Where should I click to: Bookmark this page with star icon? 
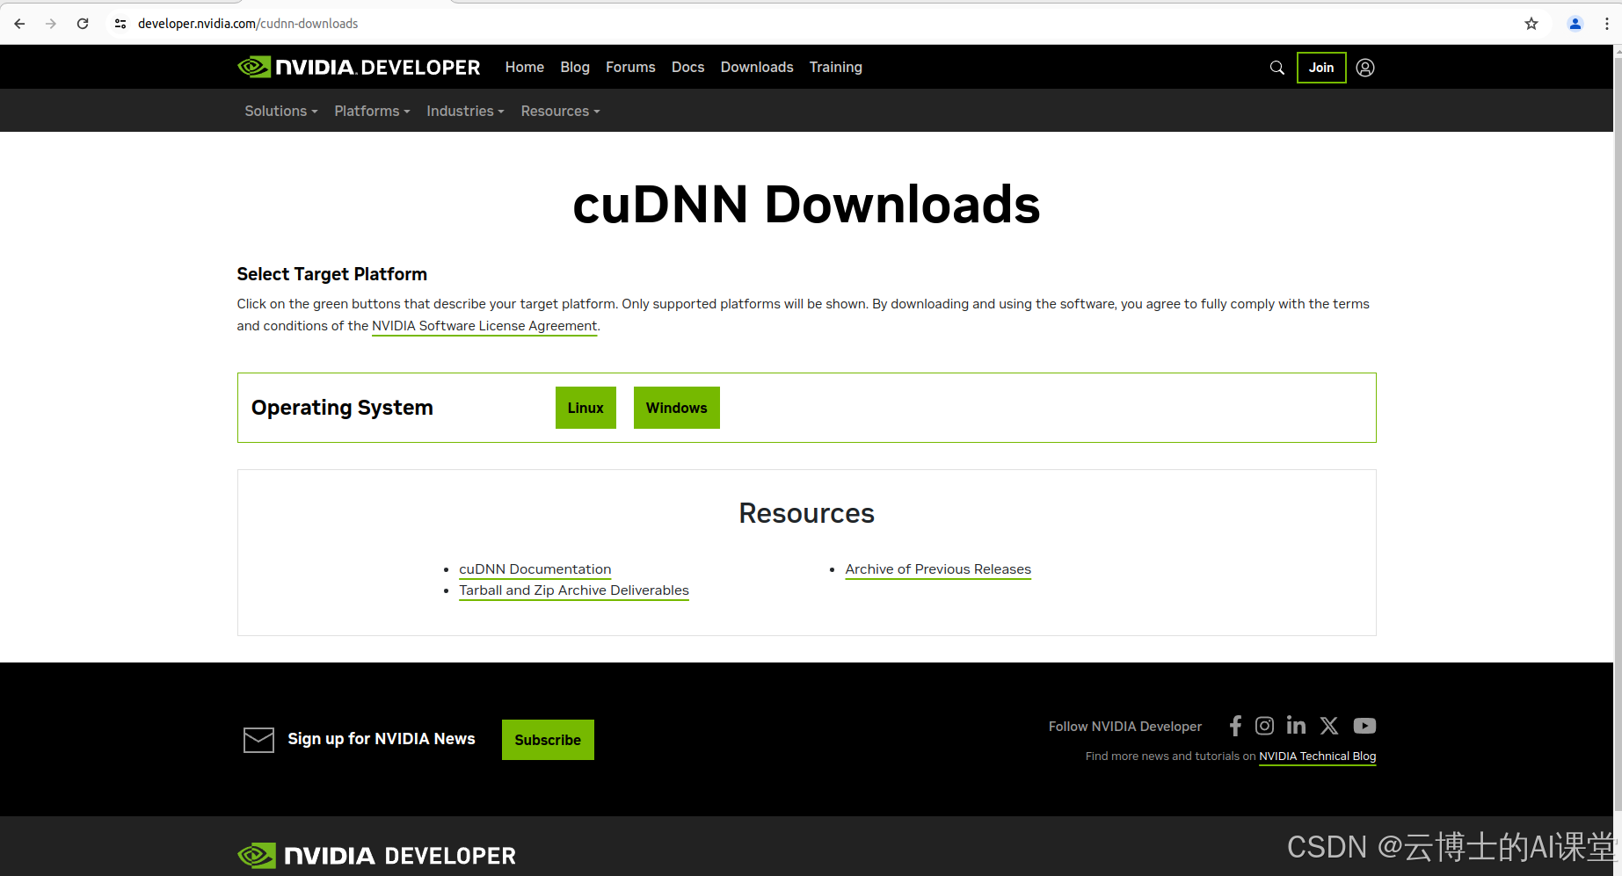(1531, 24)
